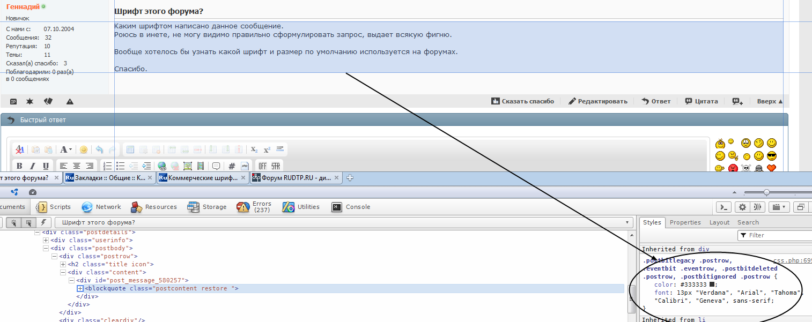Switch to the Layout side tab
812x322 pixels.
719,222
